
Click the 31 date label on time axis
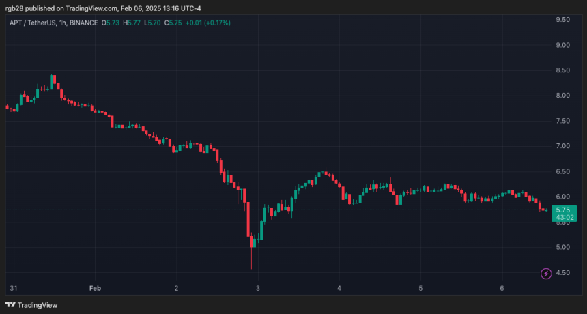point(14,288)
